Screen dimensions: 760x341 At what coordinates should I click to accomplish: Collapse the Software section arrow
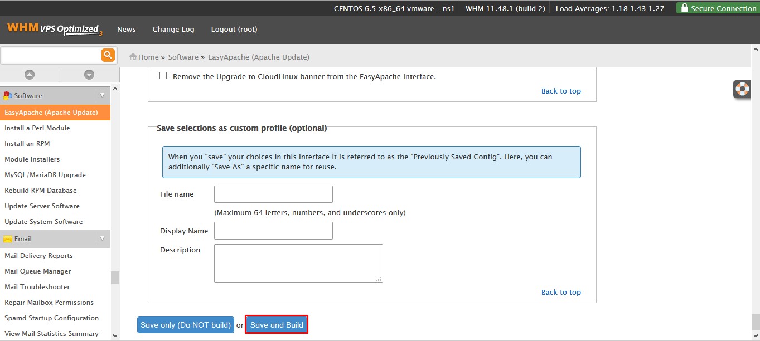click(102, 95)
